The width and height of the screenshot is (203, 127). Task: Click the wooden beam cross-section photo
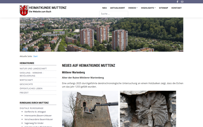tap(148, 109)
